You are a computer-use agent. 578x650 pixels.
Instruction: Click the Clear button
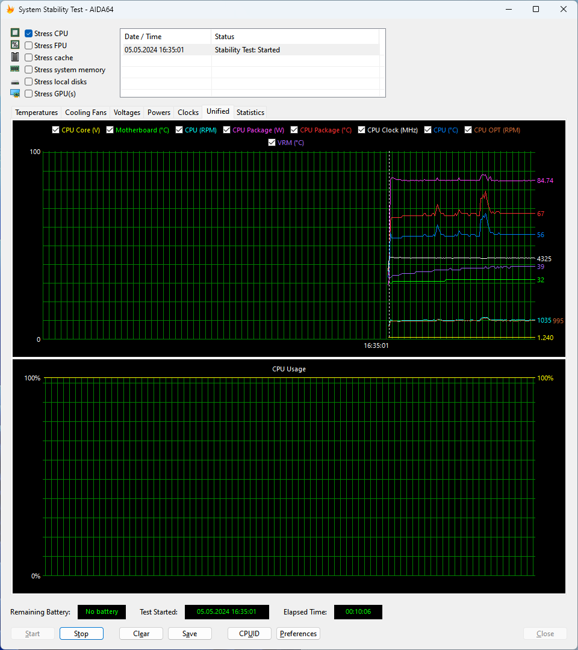click(141, 633)
